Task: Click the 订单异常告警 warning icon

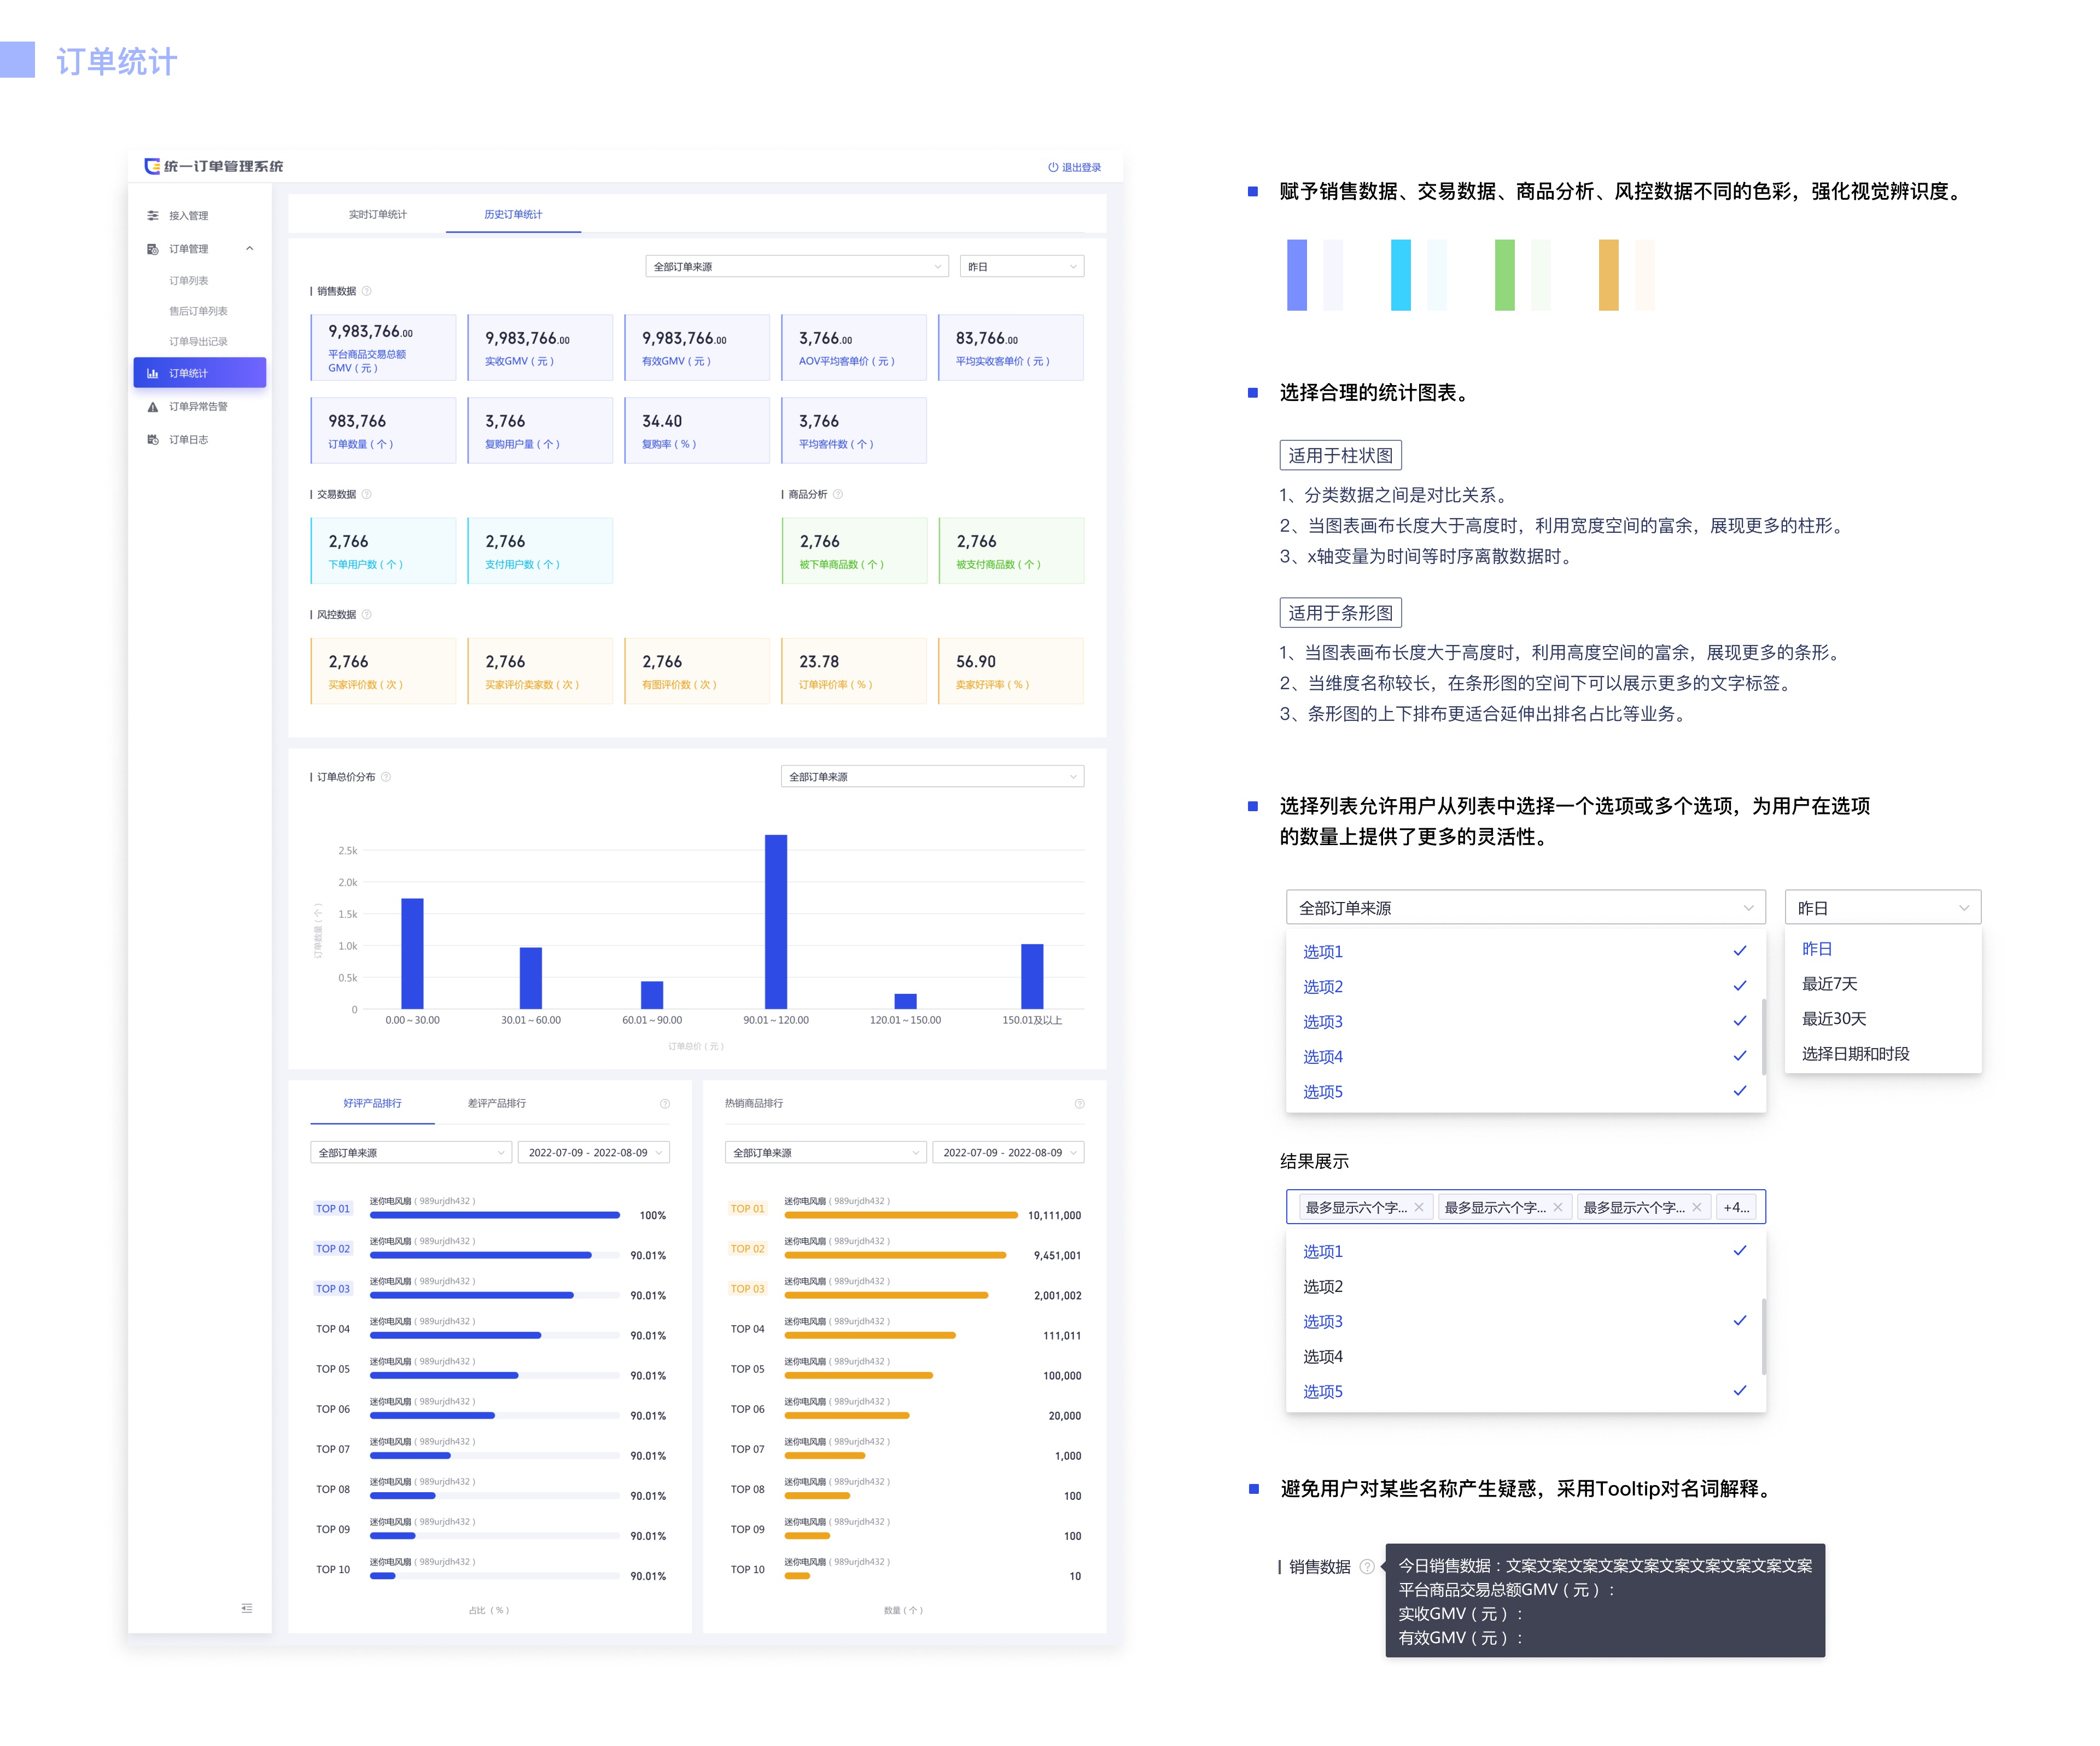Action: [152, 406]
